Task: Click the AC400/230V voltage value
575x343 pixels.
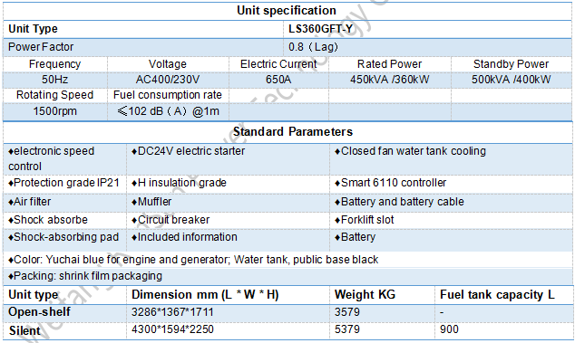Action: tap(168, 80)
